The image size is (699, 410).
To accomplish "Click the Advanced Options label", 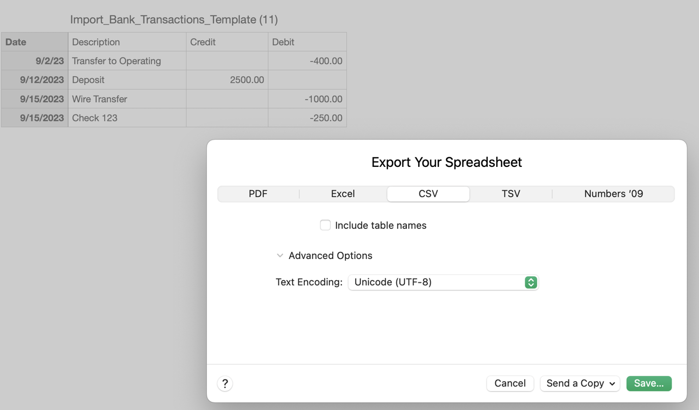I will tap(330, 255).
